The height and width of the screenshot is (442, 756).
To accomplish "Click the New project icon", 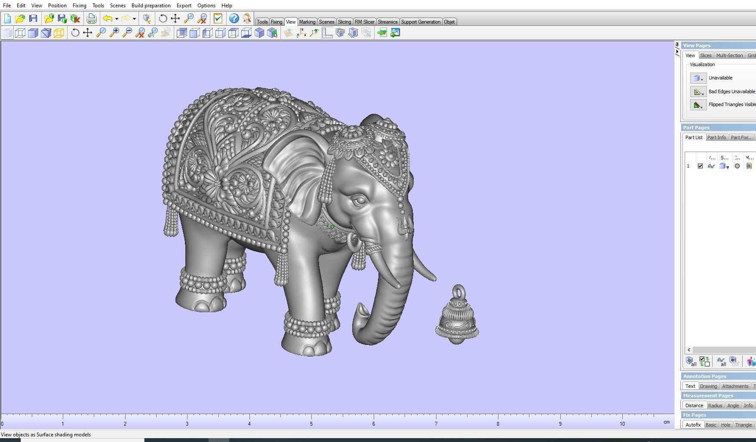I will pos(7,18).
